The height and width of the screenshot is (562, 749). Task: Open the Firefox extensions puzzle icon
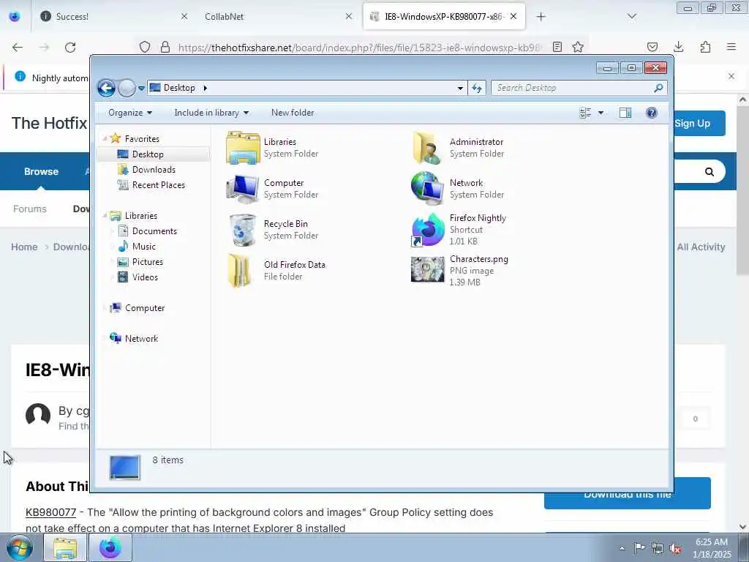[705, 47]
